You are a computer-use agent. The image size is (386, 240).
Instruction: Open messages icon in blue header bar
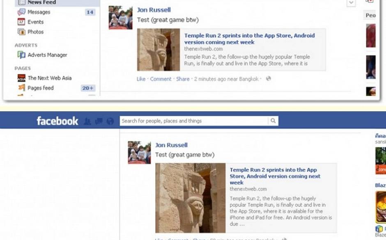(x=99, y=121)
